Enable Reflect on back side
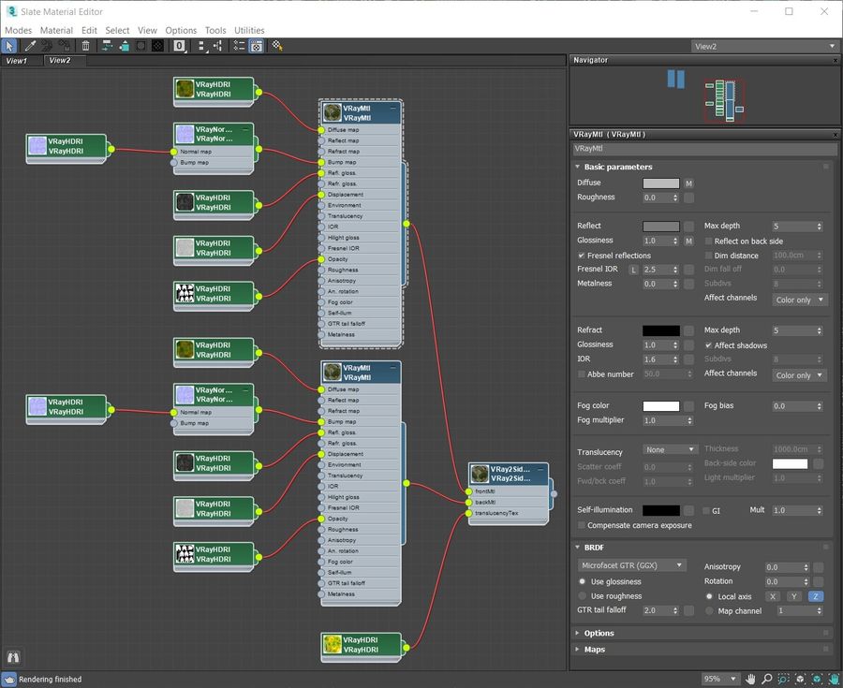Image resolution: width=843 pixels, height=688 pixels. [x=709, y=242]
